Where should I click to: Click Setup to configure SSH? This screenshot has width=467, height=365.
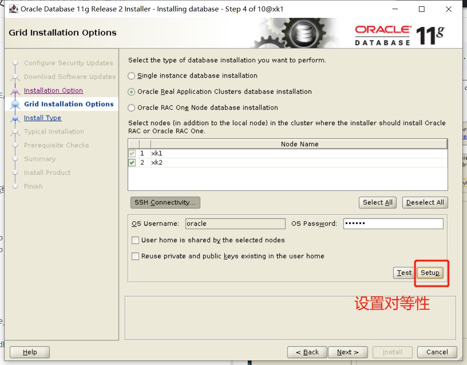point(430,273)
